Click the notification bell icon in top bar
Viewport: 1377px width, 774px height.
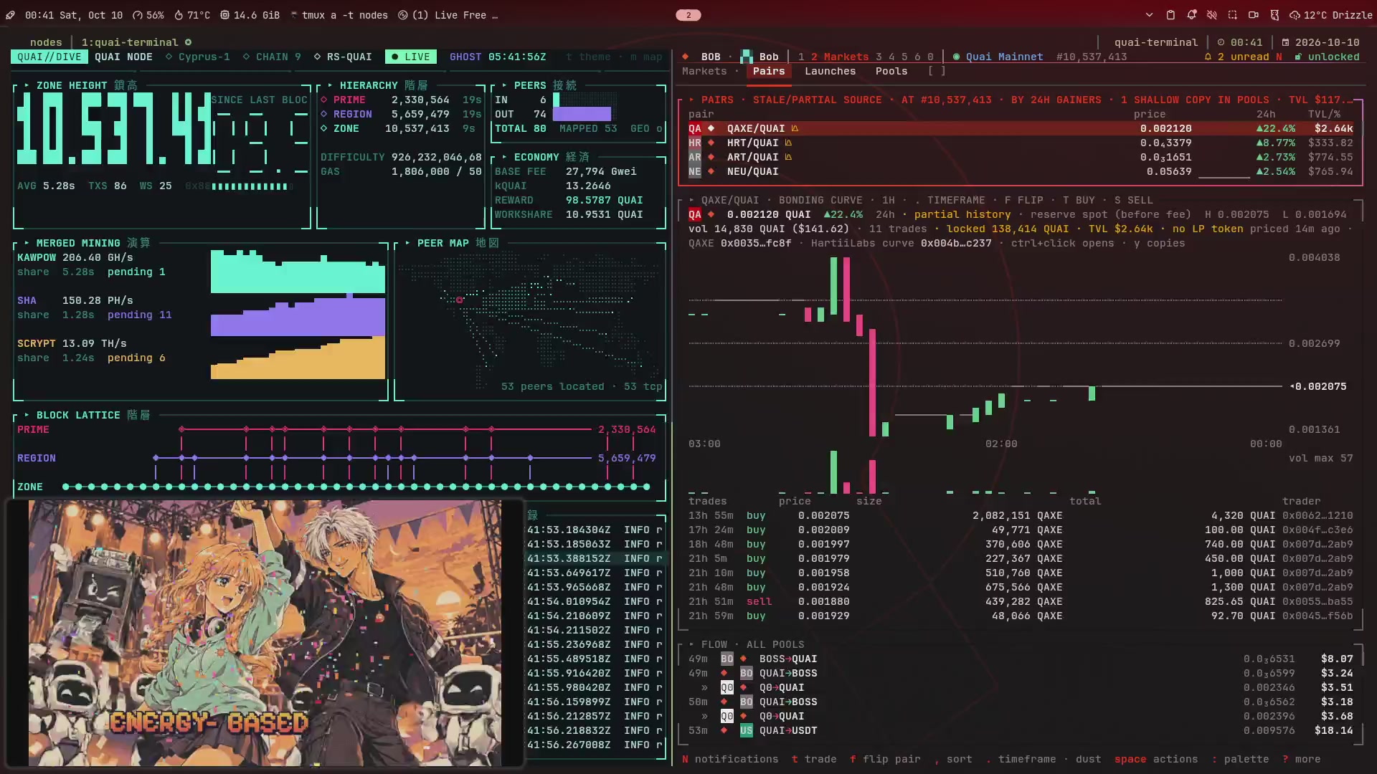[1191, 15]
